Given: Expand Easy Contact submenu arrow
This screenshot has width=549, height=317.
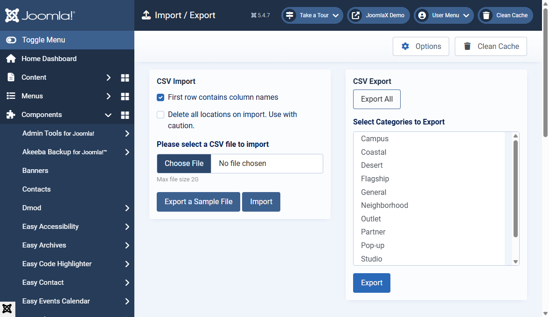Looking at the screenshot, I should (127, 283).
